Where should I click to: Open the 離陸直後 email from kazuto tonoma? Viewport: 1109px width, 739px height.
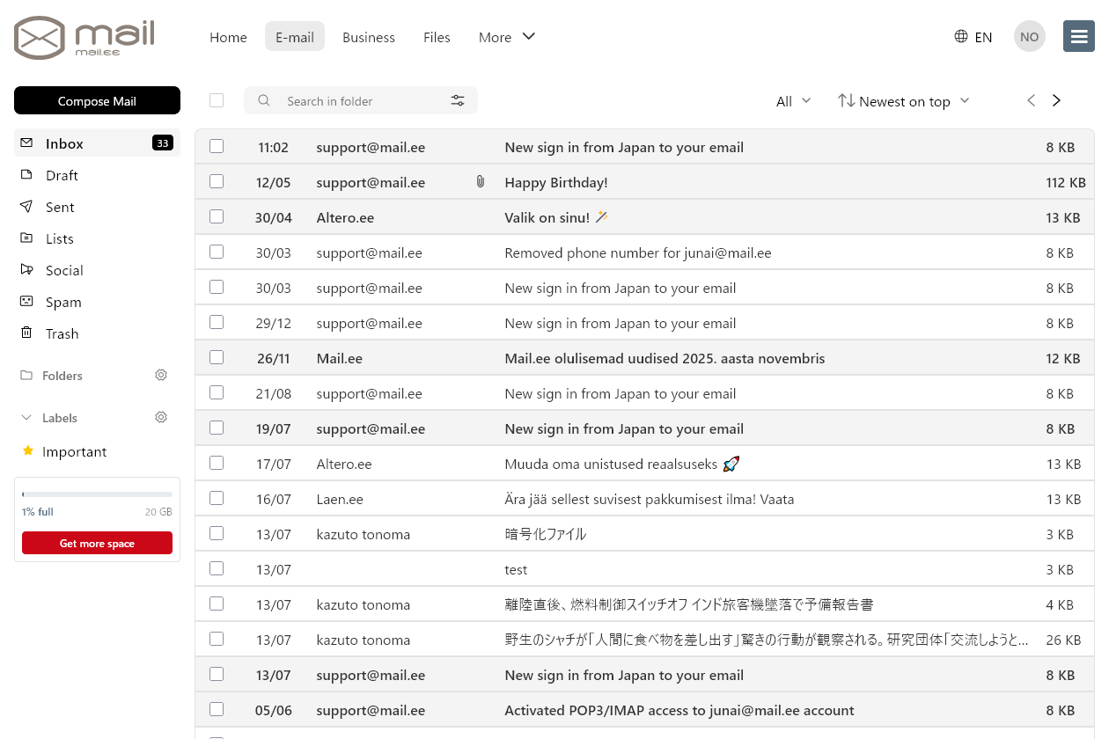tap(644, 604)
